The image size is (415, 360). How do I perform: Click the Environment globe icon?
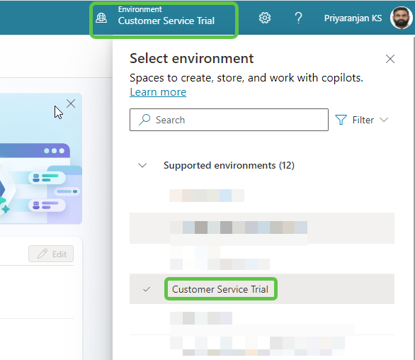tap(101, 18)
